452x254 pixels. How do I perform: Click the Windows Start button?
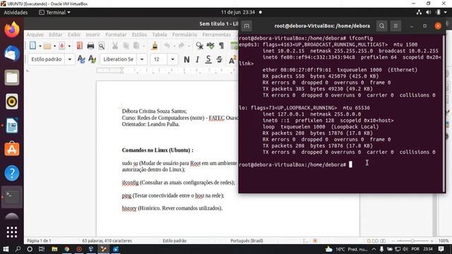click(x=6, y=249)
